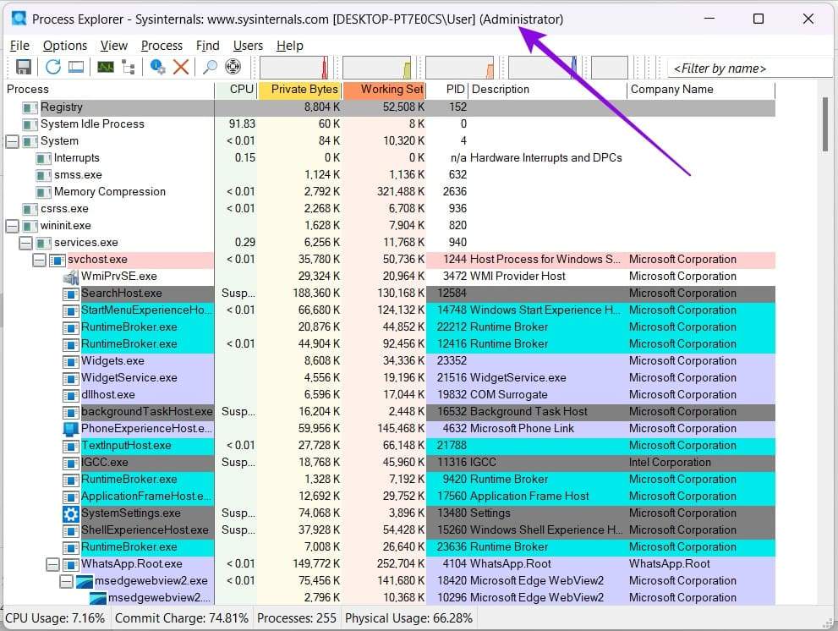Image resolution: width=838 pixels, height=631 pixels.
Task: Click the vertical scrollbar thumb
Action: pos(825,124)
